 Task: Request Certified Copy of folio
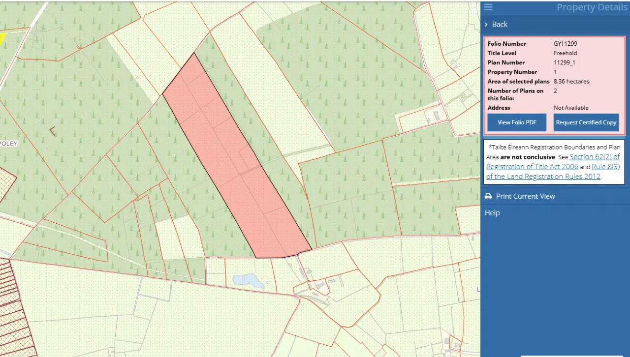point(586,122)
